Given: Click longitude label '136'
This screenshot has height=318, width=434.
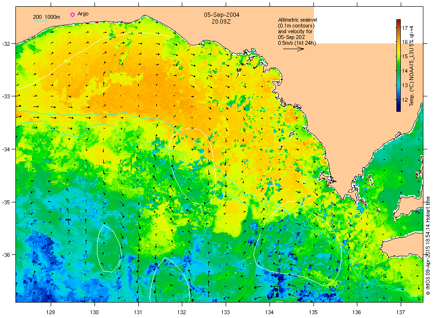Looking at the screenshot, I should pyautogui.click(x=357, y=313).
